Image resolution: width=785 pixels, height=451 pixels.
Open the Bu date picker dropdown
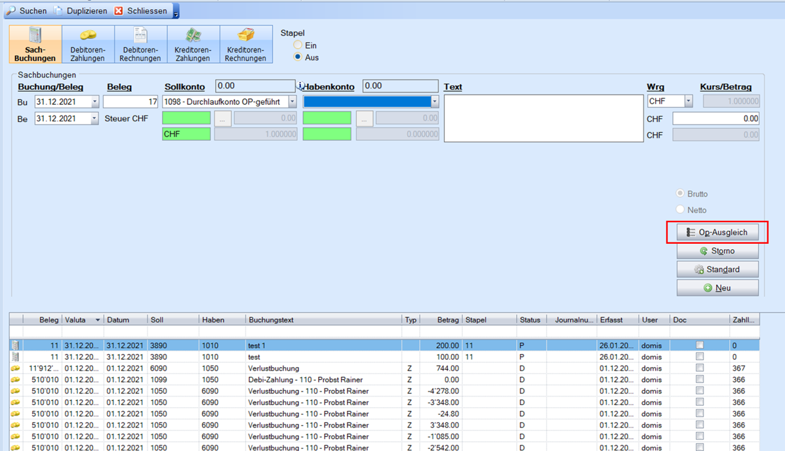tap(94, 102)
